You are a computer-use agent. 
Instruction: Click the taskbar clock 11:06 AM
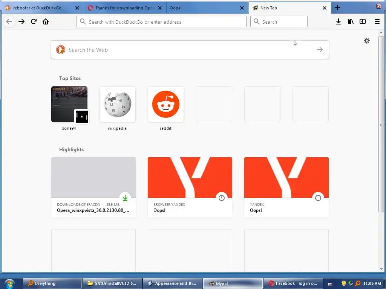point(372,283)
